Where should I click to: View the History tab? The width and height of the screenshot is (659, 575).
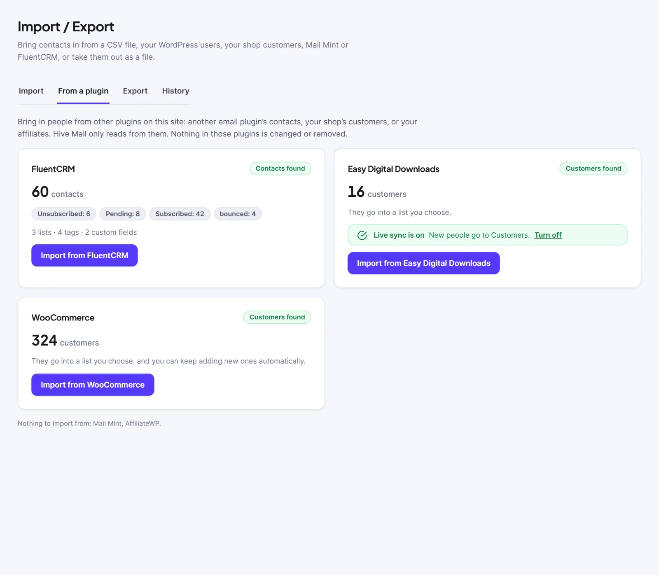click(x=175, y=91)
